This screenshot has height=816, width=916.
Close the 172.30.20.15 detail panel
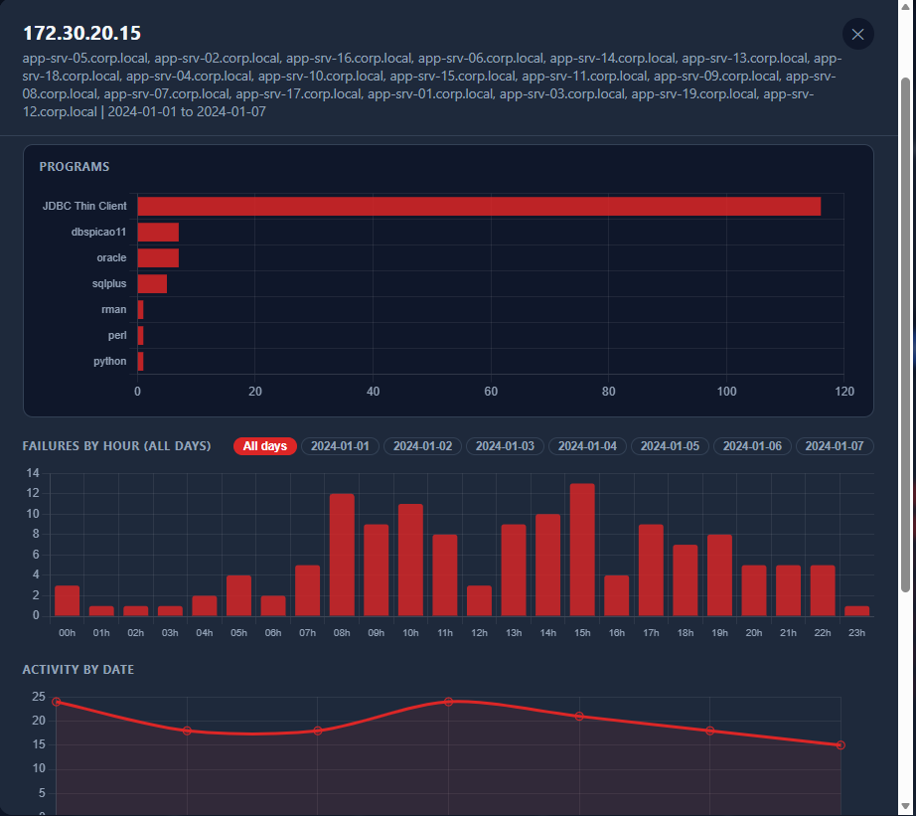[x=857, y=35]
